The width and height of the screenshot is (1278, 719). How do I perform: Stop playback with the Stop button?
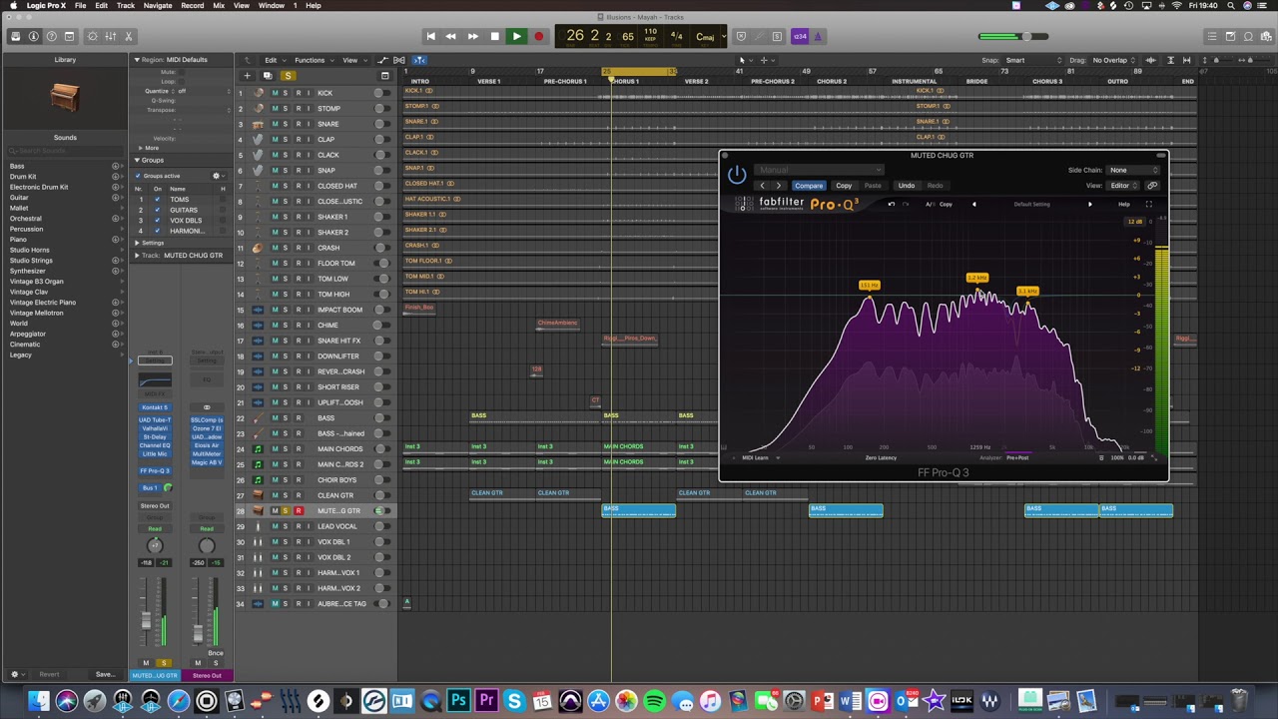pos(494,36)
